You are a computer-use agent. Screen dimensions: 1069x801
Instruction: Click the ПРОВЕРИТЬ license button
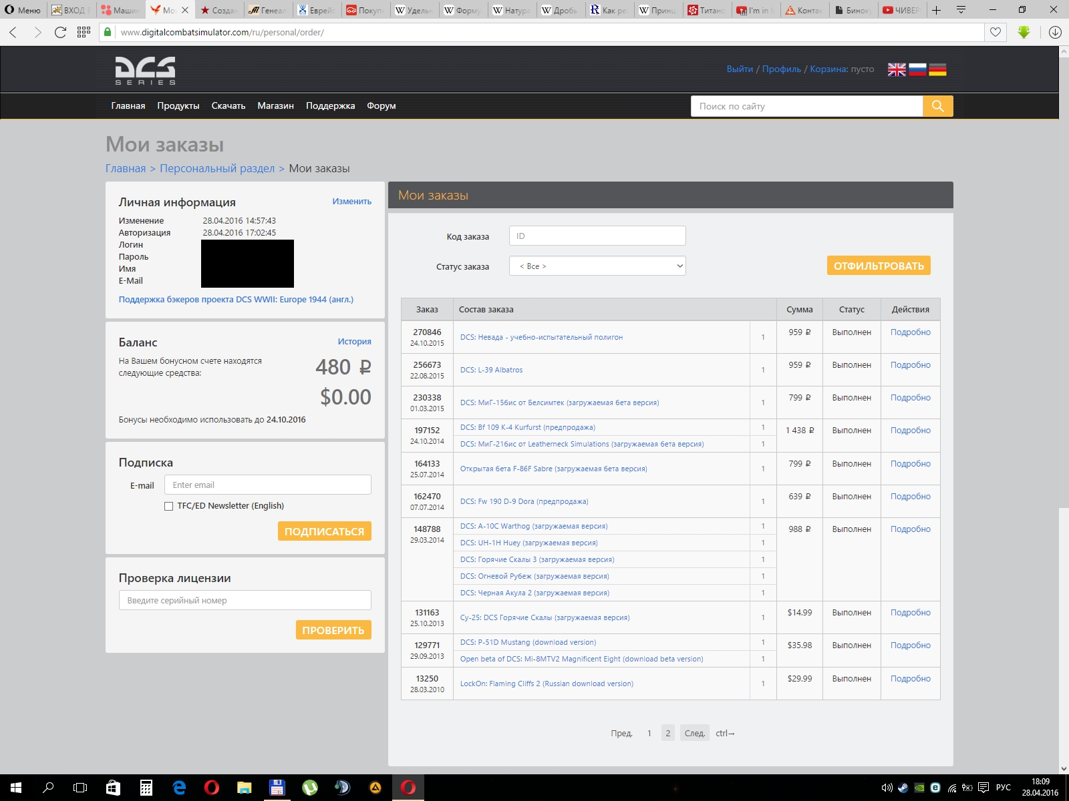[x=333, y=630]
